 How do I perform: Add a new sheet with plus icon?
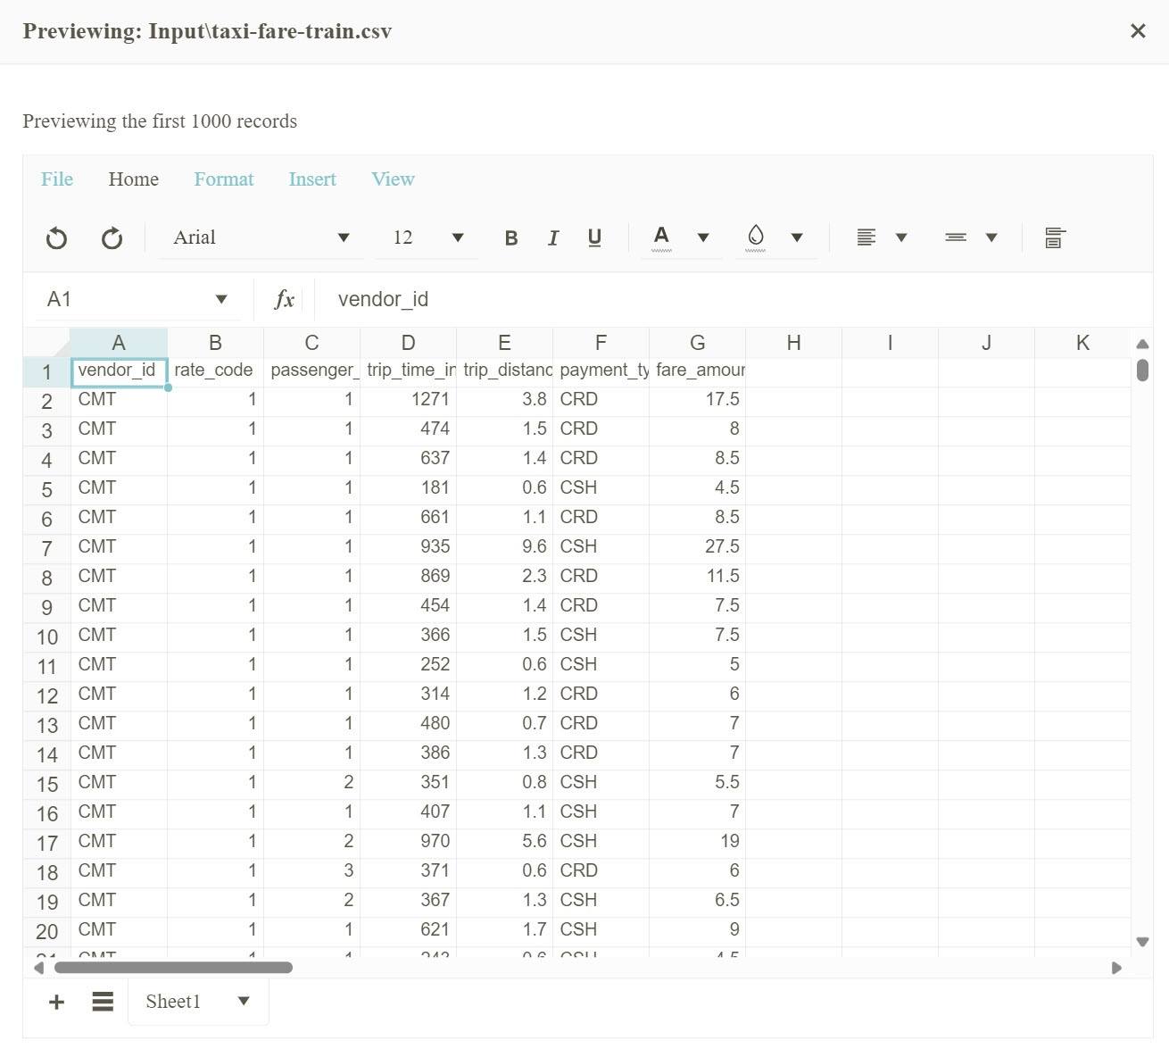56,1002
